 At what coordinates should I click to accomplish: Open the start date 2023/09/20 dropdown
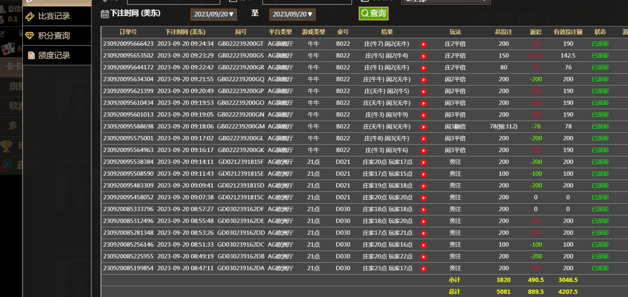pos(214,14)
